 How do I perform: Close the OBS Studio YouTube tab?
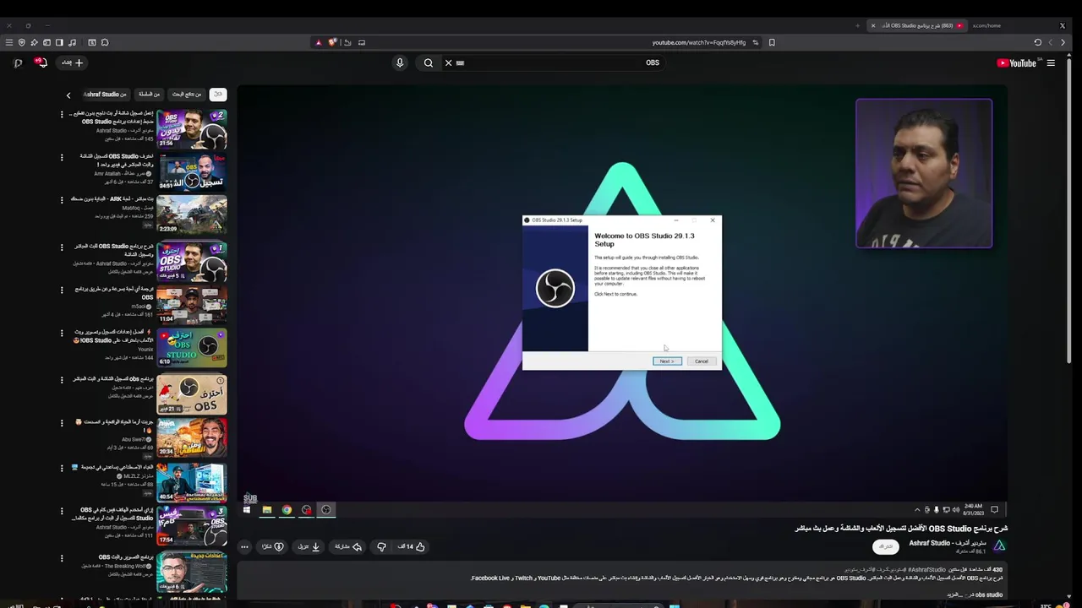873,25
